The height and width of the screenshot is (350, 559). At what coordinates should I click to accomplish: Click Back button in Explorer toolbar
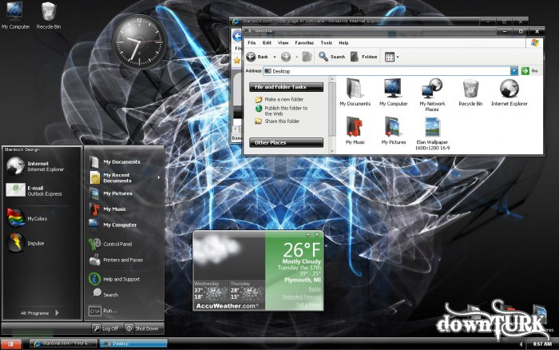coord(257,57)
